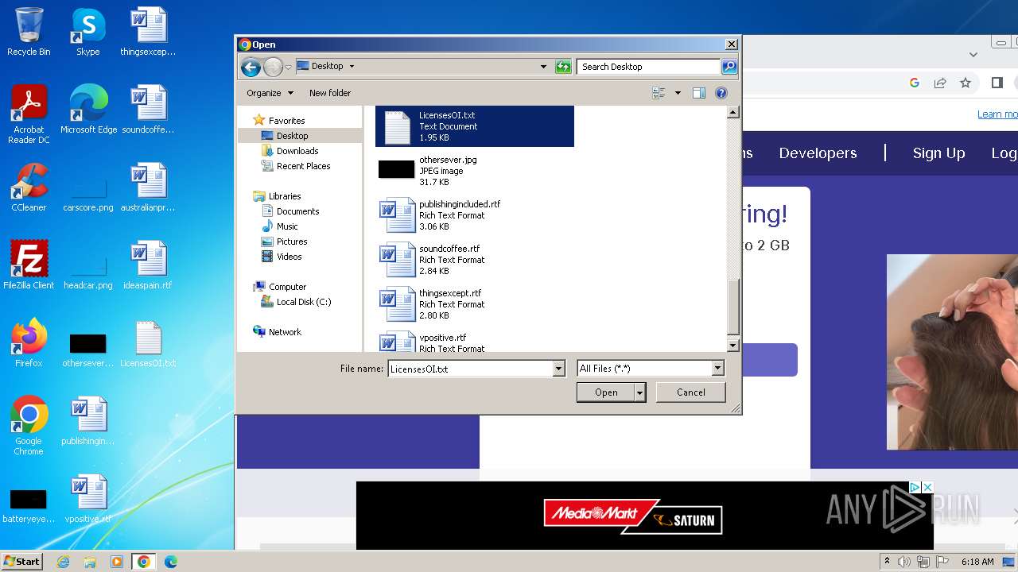Open the File name combo box dropdown
The image size is (1018, 572).
tap(558, 369)
